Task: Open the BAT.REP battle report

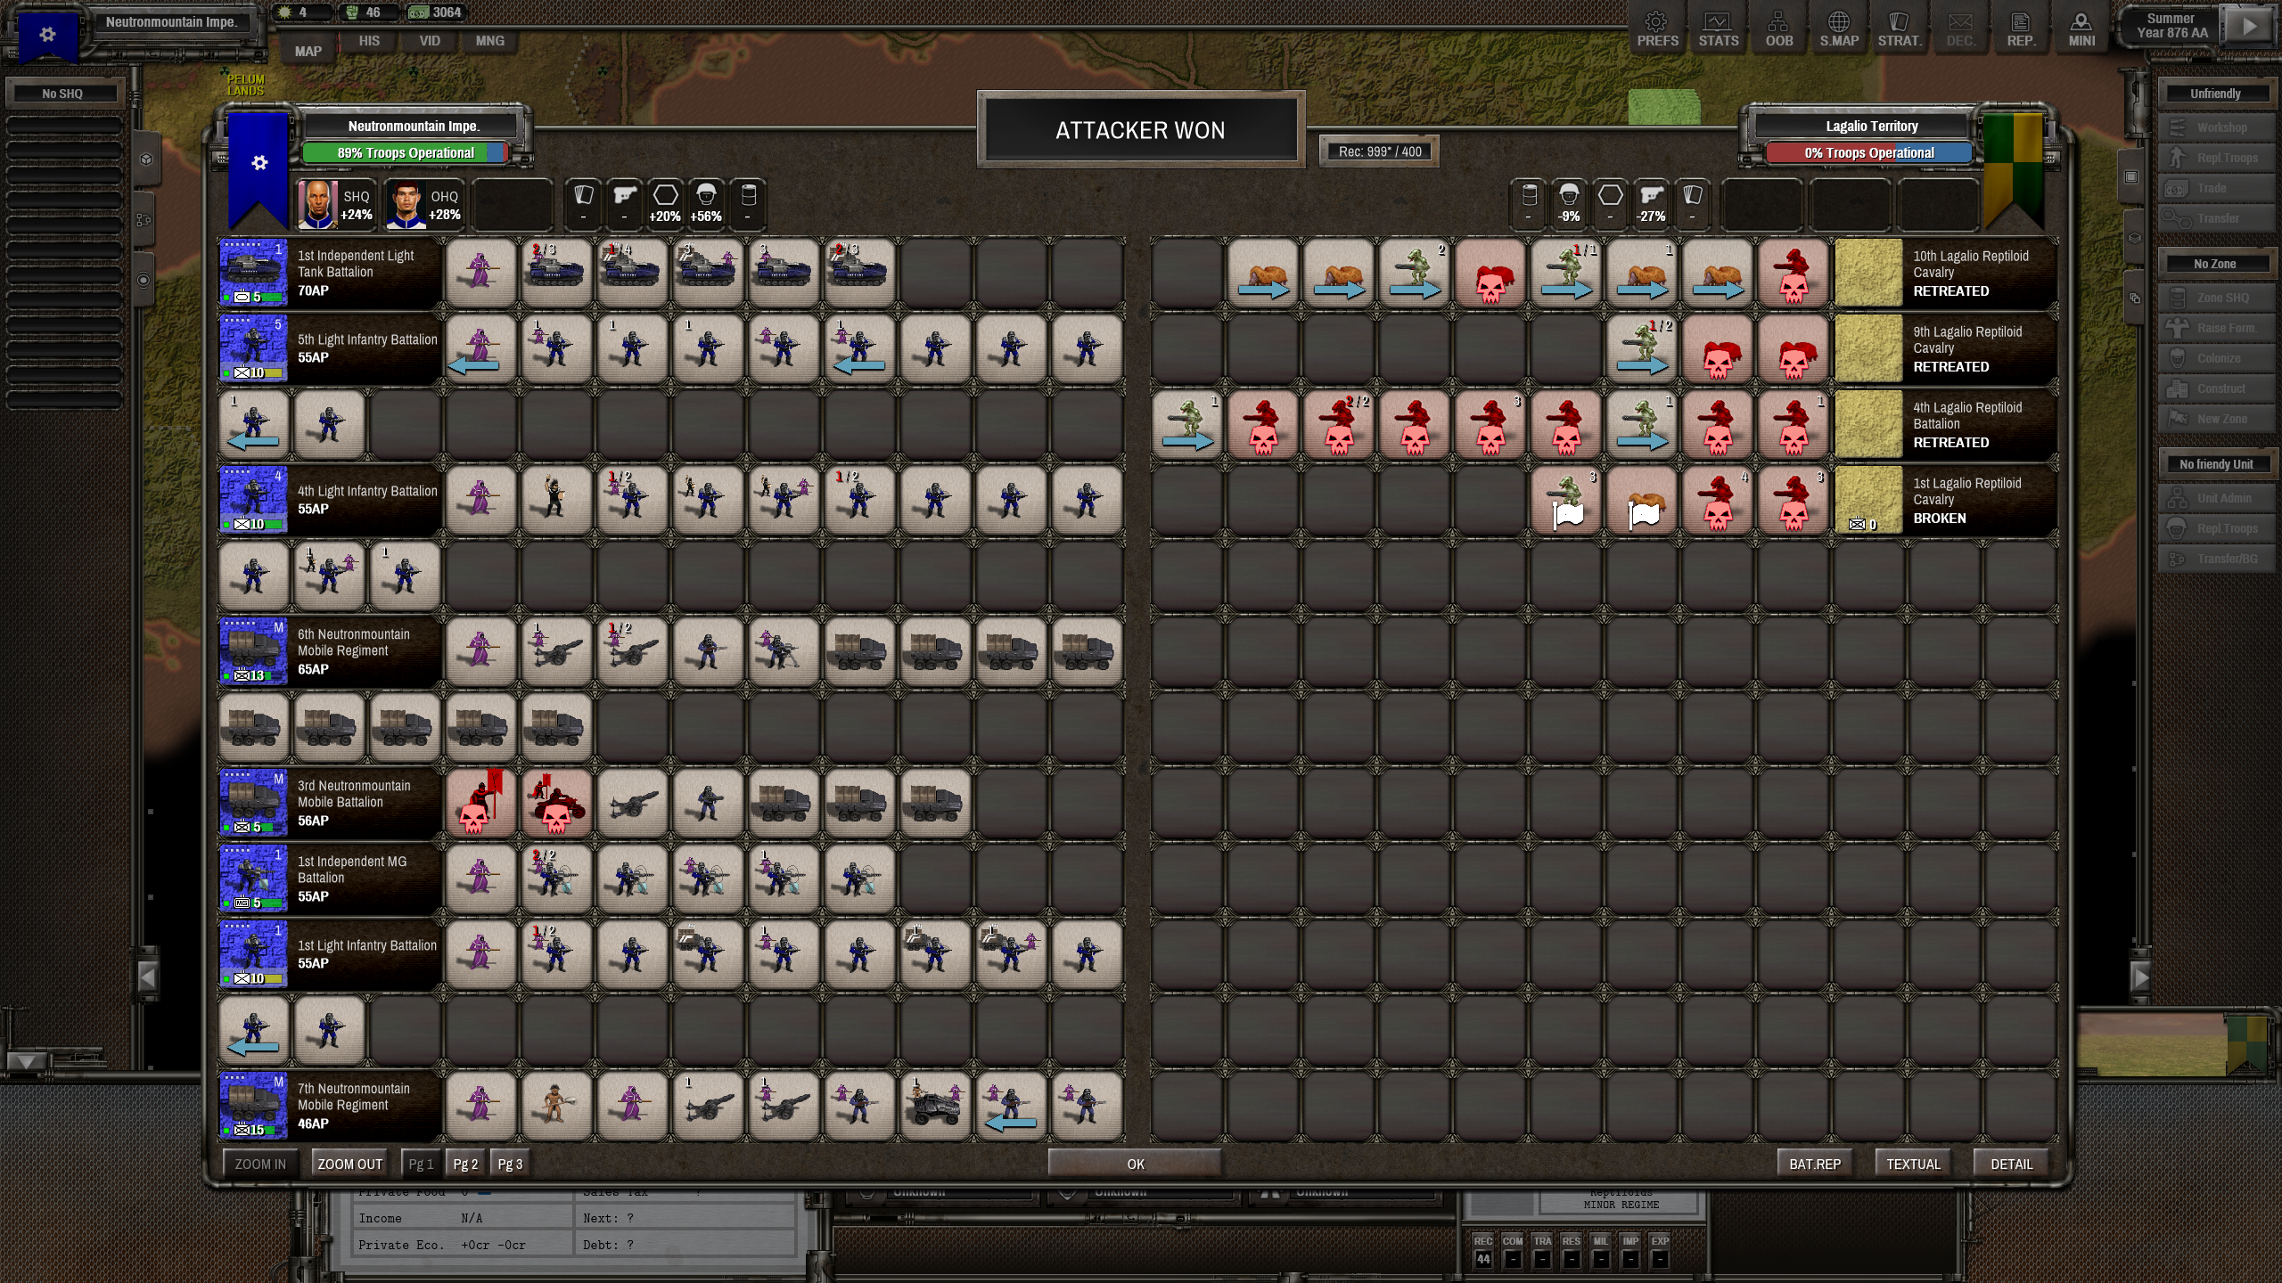Action: pyautogui.click(x=1815, y=1164)
